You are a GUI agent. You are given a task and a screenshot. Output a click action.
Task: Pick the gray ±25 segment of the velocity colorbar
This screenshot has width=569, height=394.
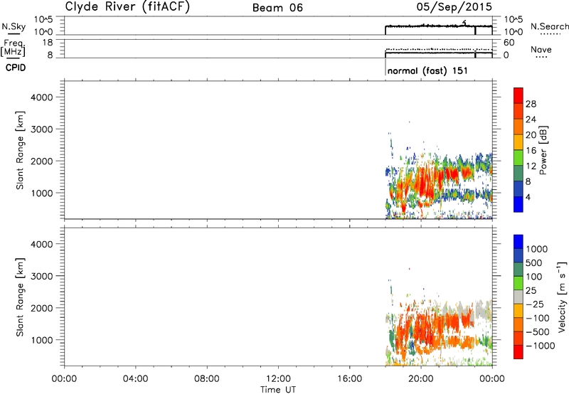519,297
